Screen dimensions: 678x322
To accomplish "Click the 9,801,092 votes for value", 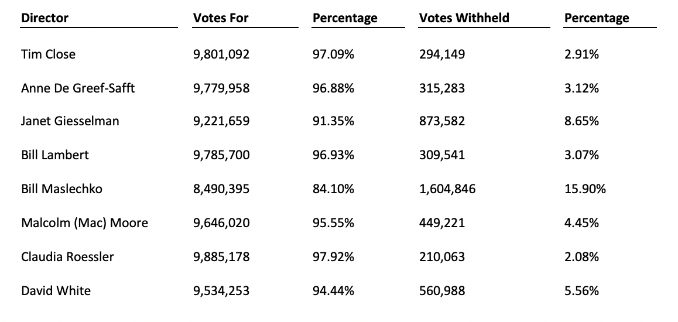I will [221, 54].
